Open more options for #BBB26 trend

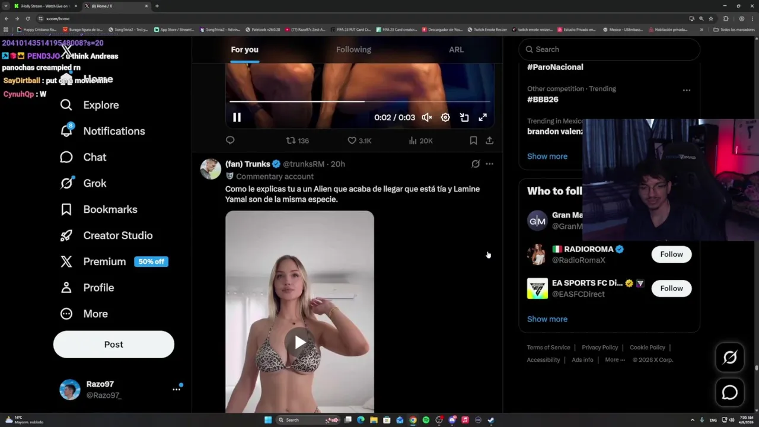point(687,90)
